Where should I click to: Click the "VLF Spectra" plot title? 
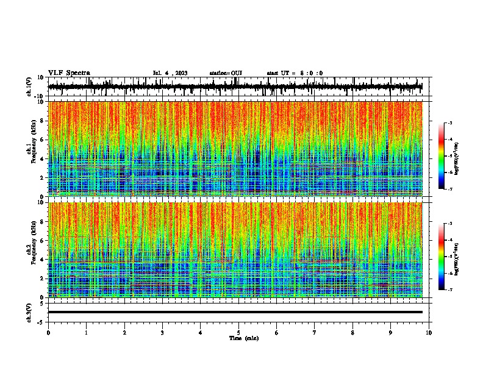[x=69, y=73]
